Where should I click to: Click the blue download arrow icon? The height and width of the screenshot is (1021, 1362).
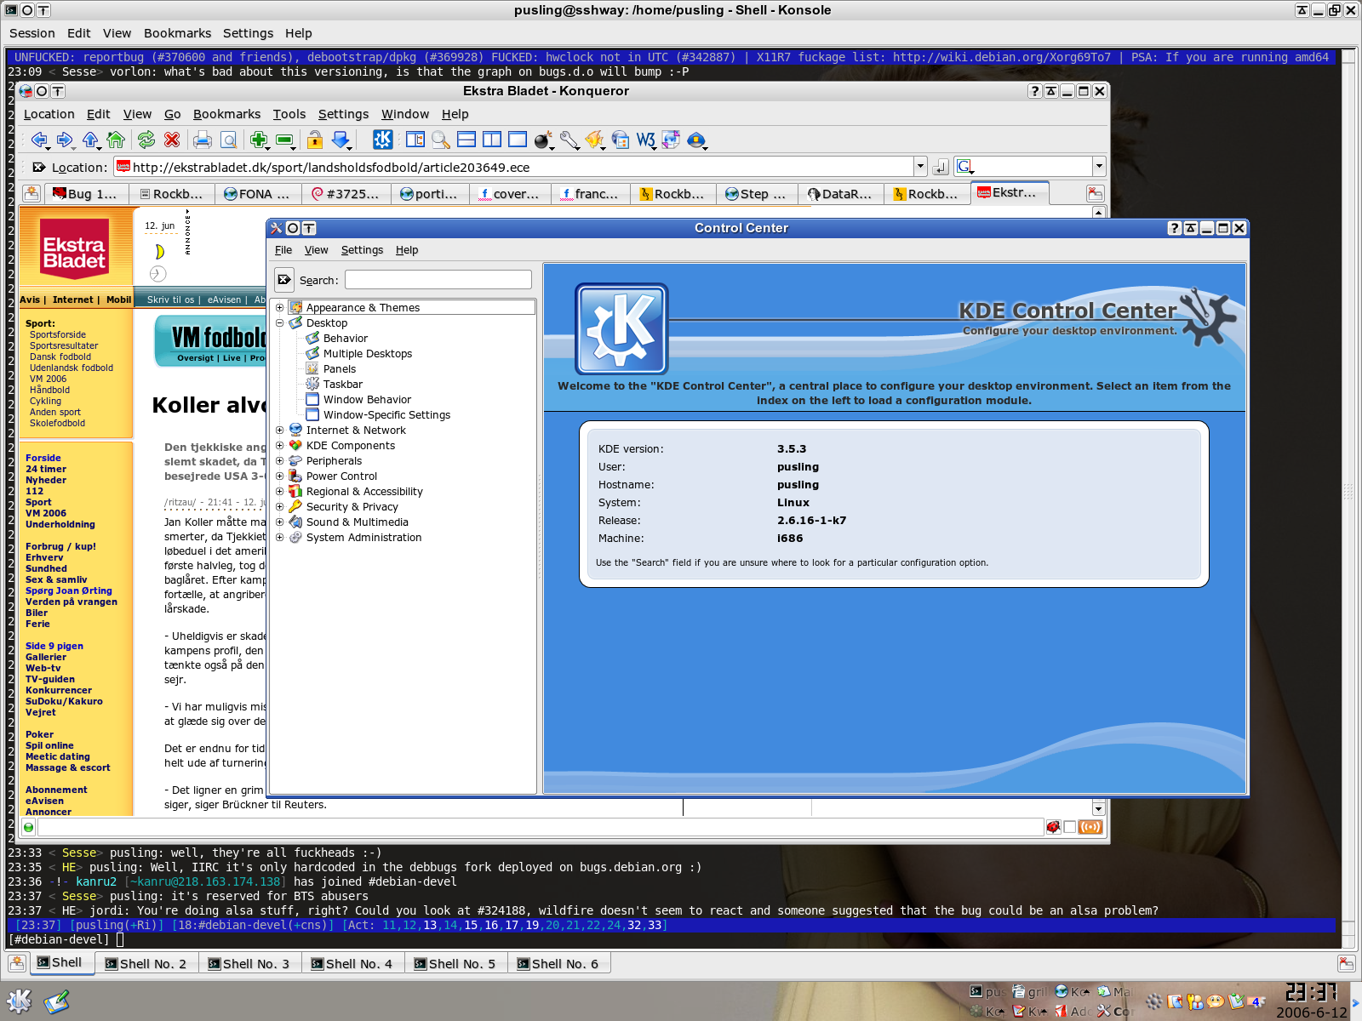coord(340,140)
